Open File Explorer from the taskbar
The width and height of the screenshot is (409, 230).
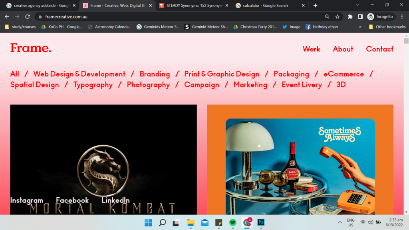[191, 222]
